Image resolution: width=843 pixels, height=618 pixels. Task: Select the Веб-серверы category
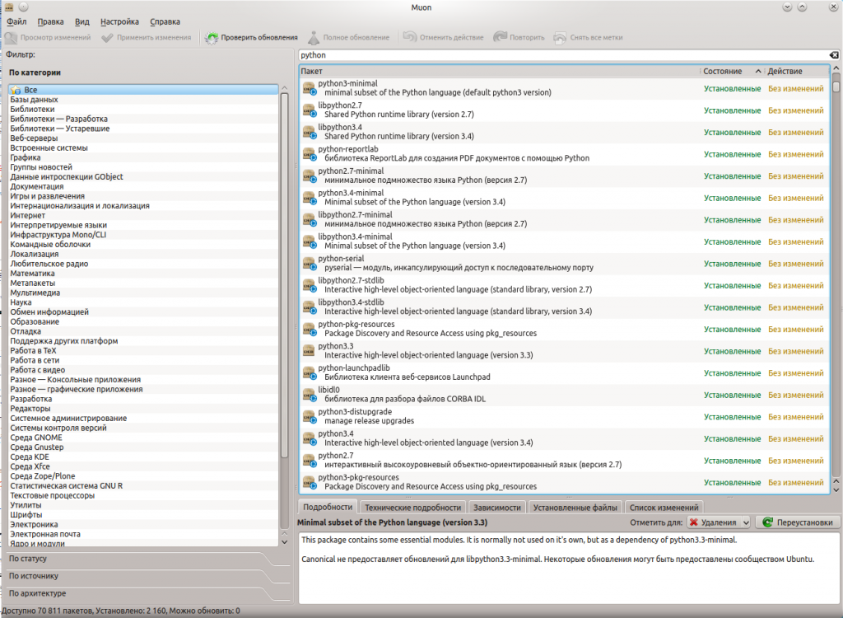[x=143, y=138]
